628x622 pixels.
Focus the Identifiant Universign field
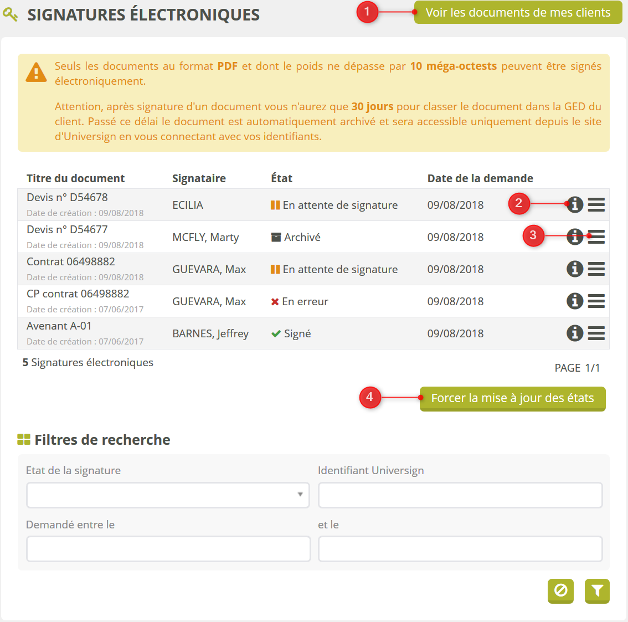[x=460, y=495]
